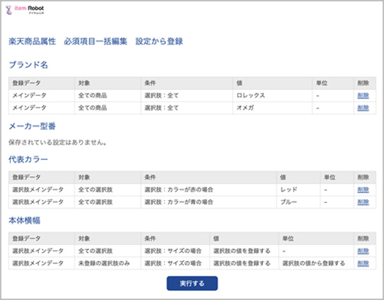The image size is (384, 300).
Task: Click 削除 for the レッド color row
Action: pyautogui.click(x=363, y=190)
